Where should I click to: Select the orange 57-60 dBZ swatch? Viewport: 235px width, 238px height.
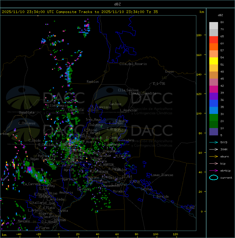pos(214,47)
